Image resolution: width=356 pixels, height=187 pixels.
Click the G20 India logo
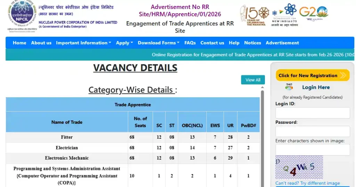[314, 13]
